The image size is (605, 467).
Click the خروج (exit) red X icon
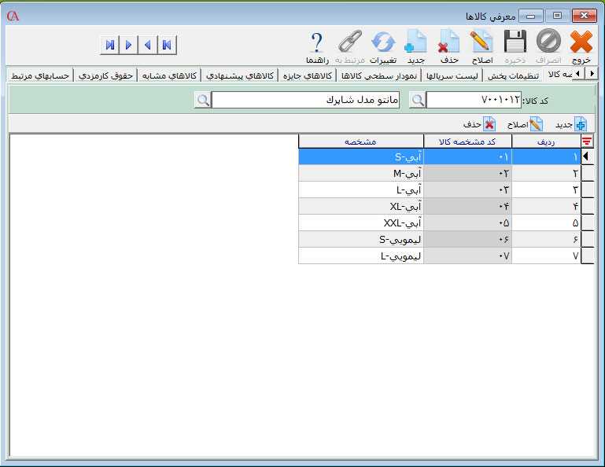coord(581,42)
